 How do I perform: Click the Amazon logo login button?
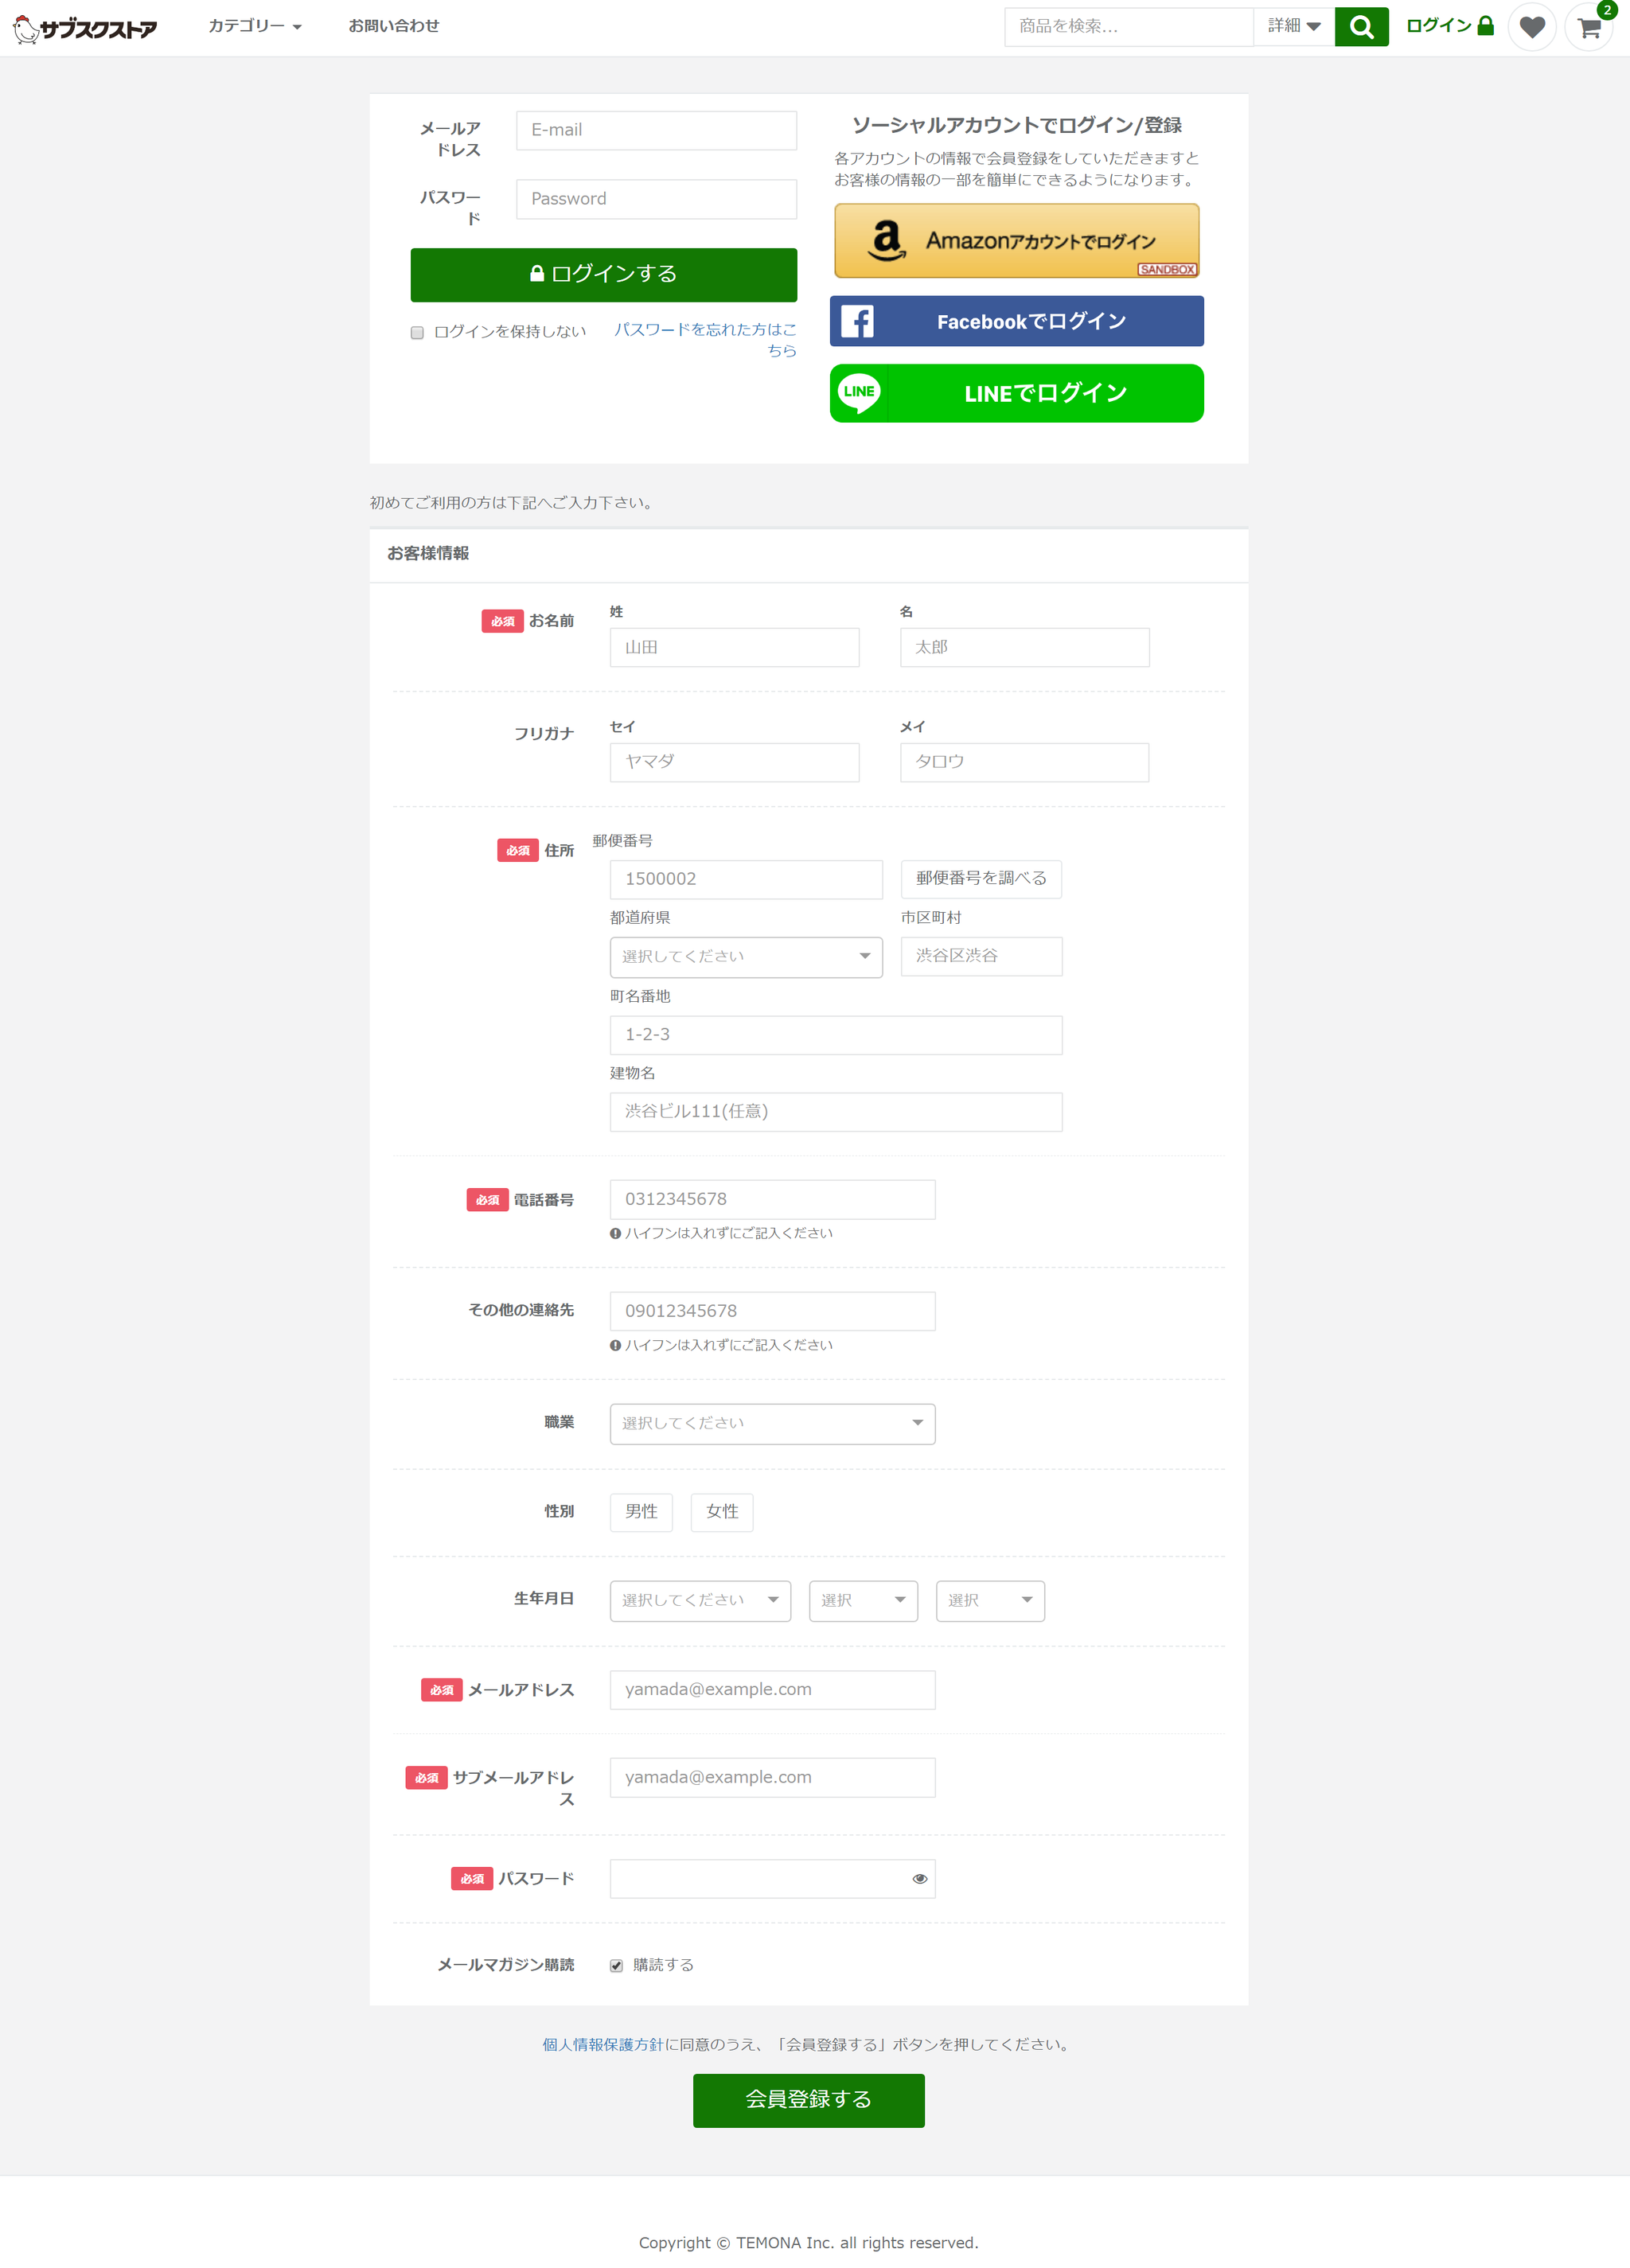(1016, 241)
